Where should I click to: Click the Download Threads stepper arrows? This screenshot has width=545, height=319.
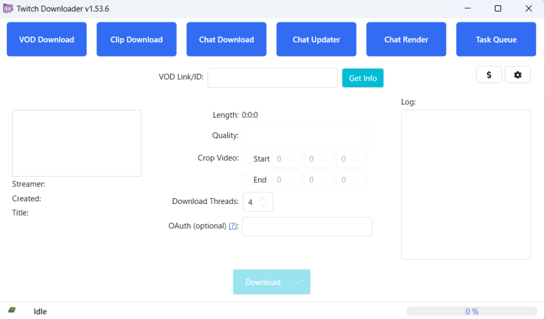click(263, 202)
